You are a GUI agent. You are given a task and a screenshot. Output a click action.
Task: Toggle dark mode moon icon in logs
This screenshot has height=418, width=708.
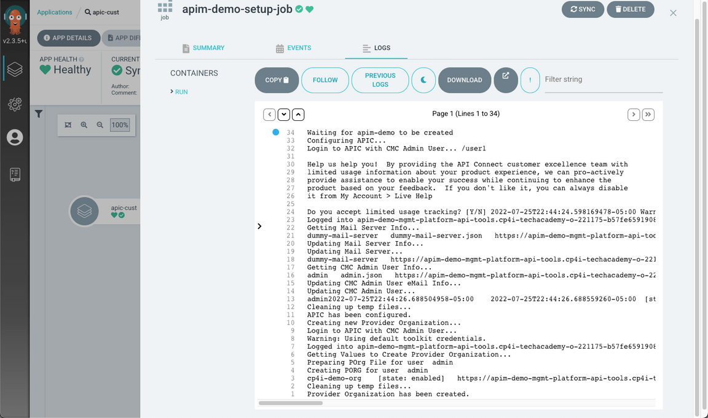click(423, 80)
